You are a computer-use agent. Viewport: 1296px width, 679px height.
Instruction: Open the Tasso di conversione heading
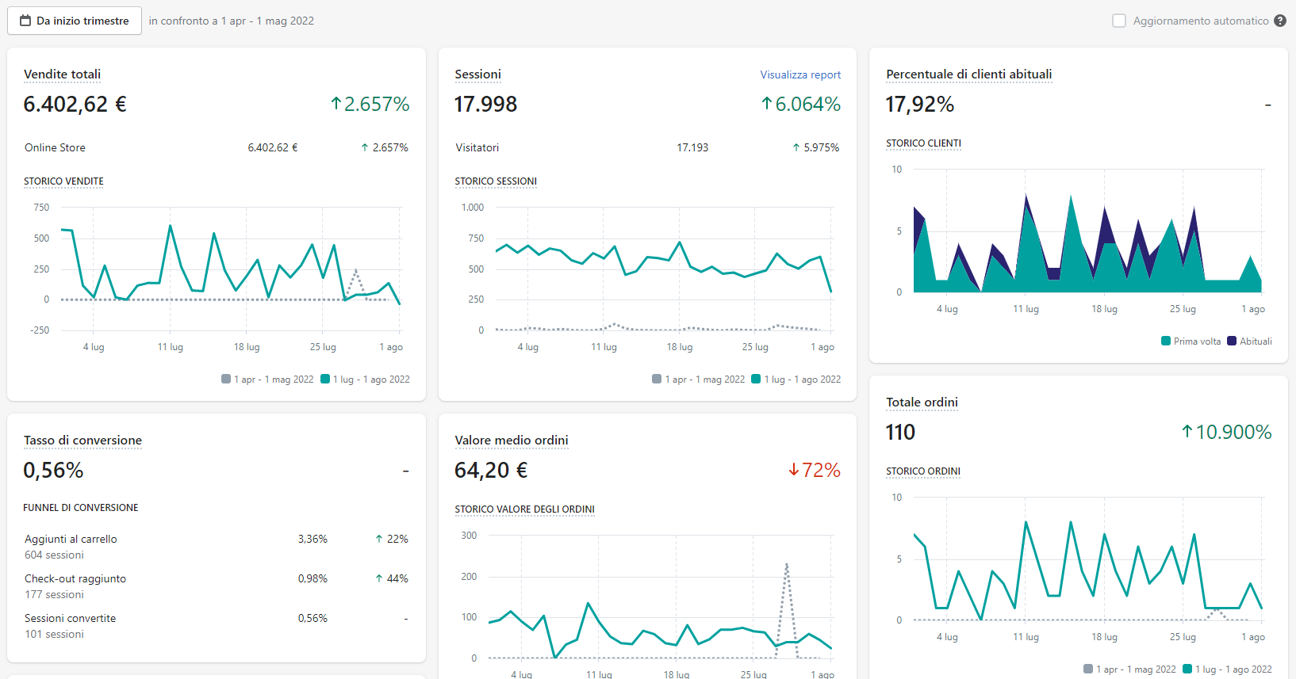82,441
